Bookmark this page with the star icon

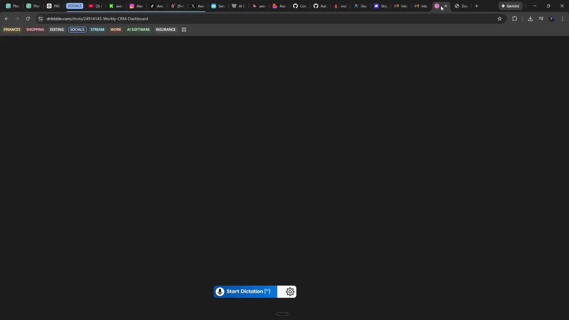click(500, 19)
